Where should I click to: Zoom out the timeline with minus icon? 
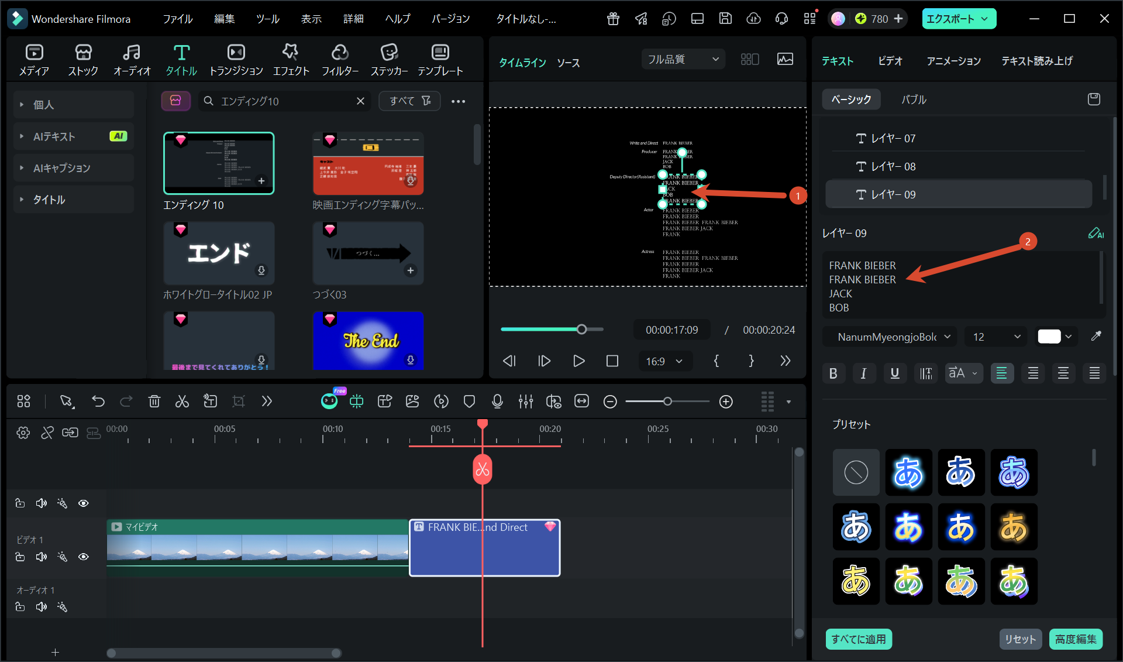coord(610,402)
